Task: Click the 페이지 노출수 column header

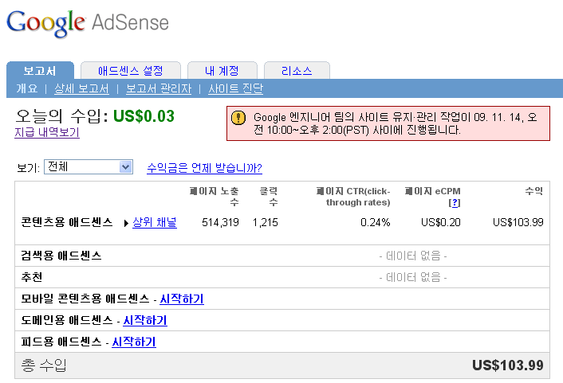Action: 214,196
